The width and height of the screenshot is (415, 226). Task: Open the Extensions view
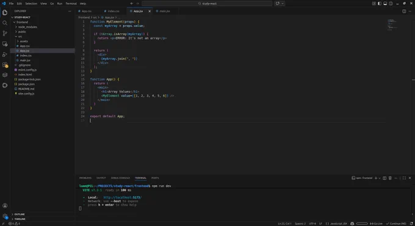[x=5, y=65]
